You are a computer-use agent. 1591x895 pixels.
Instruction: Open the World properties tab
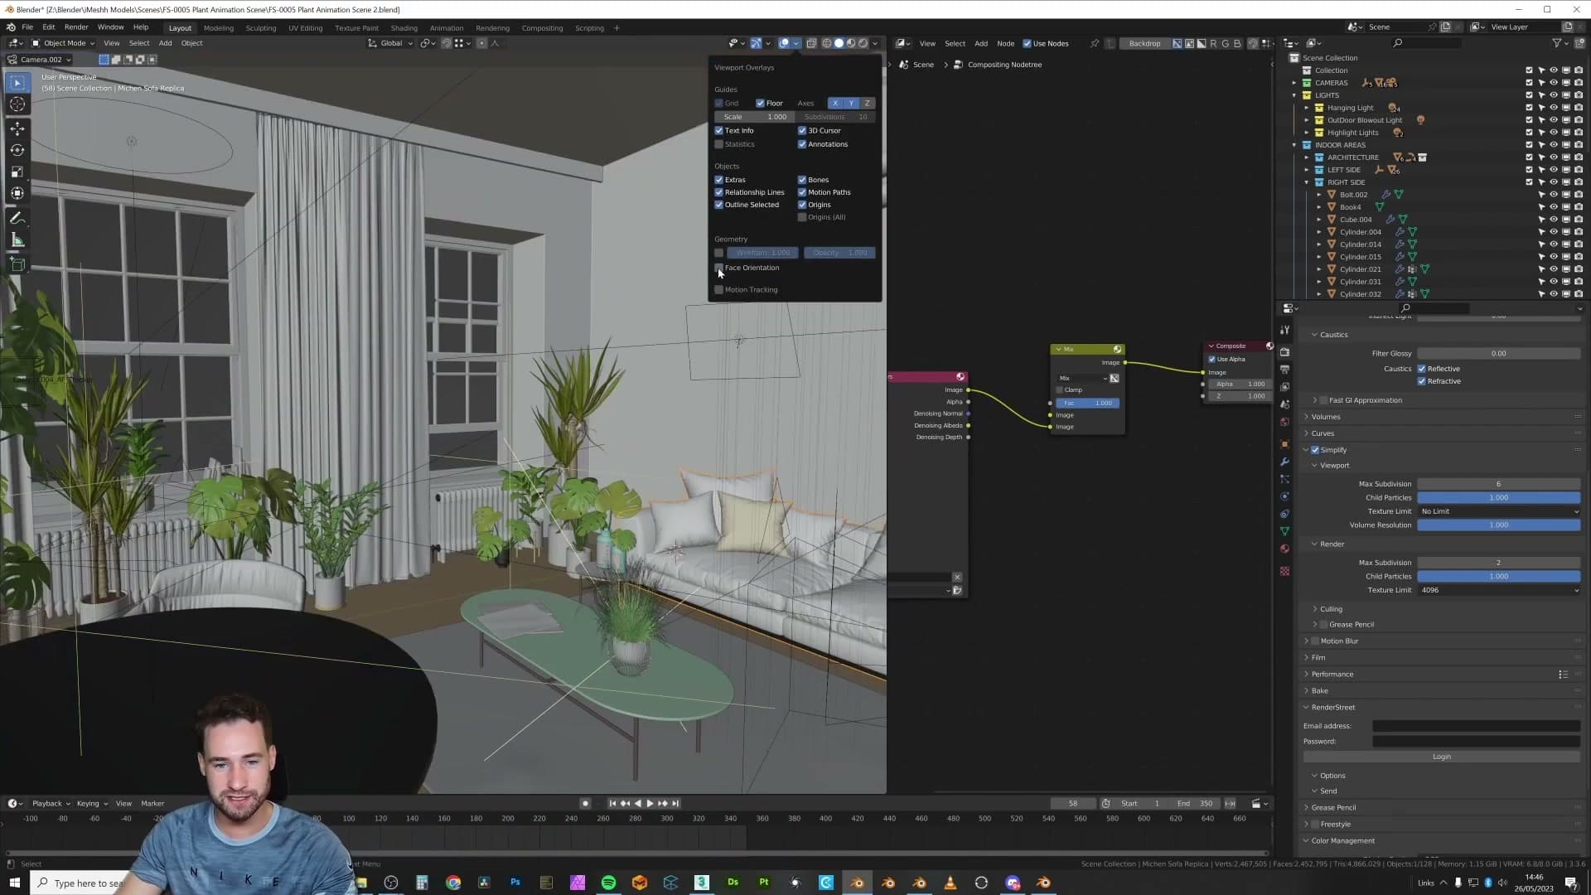[1284, 422]
